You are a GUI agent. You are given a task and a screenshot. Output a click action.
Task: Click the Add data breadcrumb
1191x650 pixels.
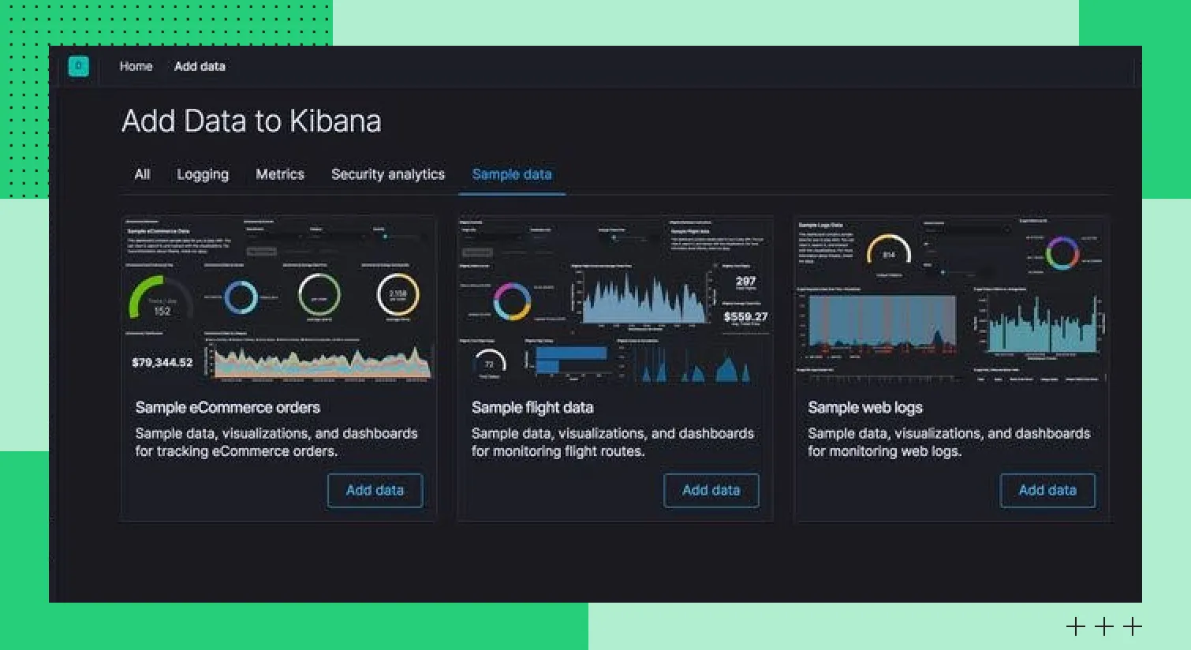[x=200, y=66]
